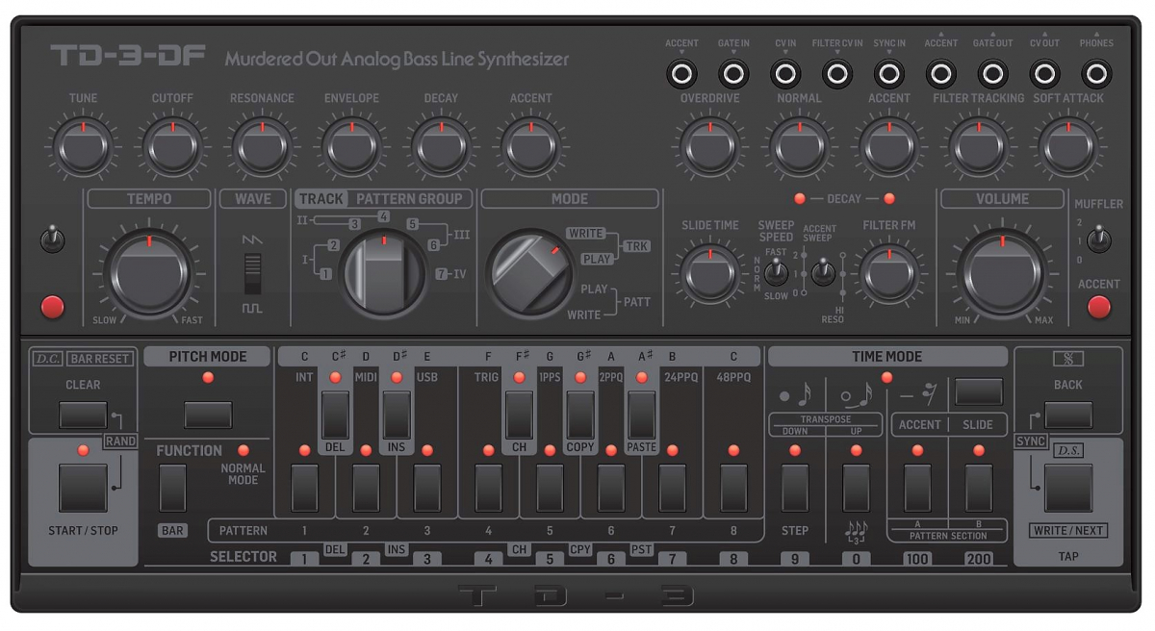Click the FILTER CV IN jack

pos(837,72)
